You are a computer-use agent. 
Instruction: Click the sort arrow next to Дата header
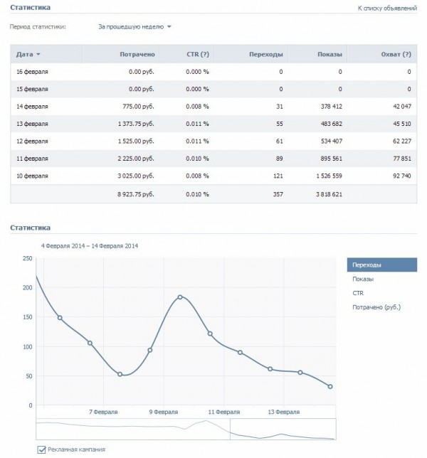(x=38, y=55)
